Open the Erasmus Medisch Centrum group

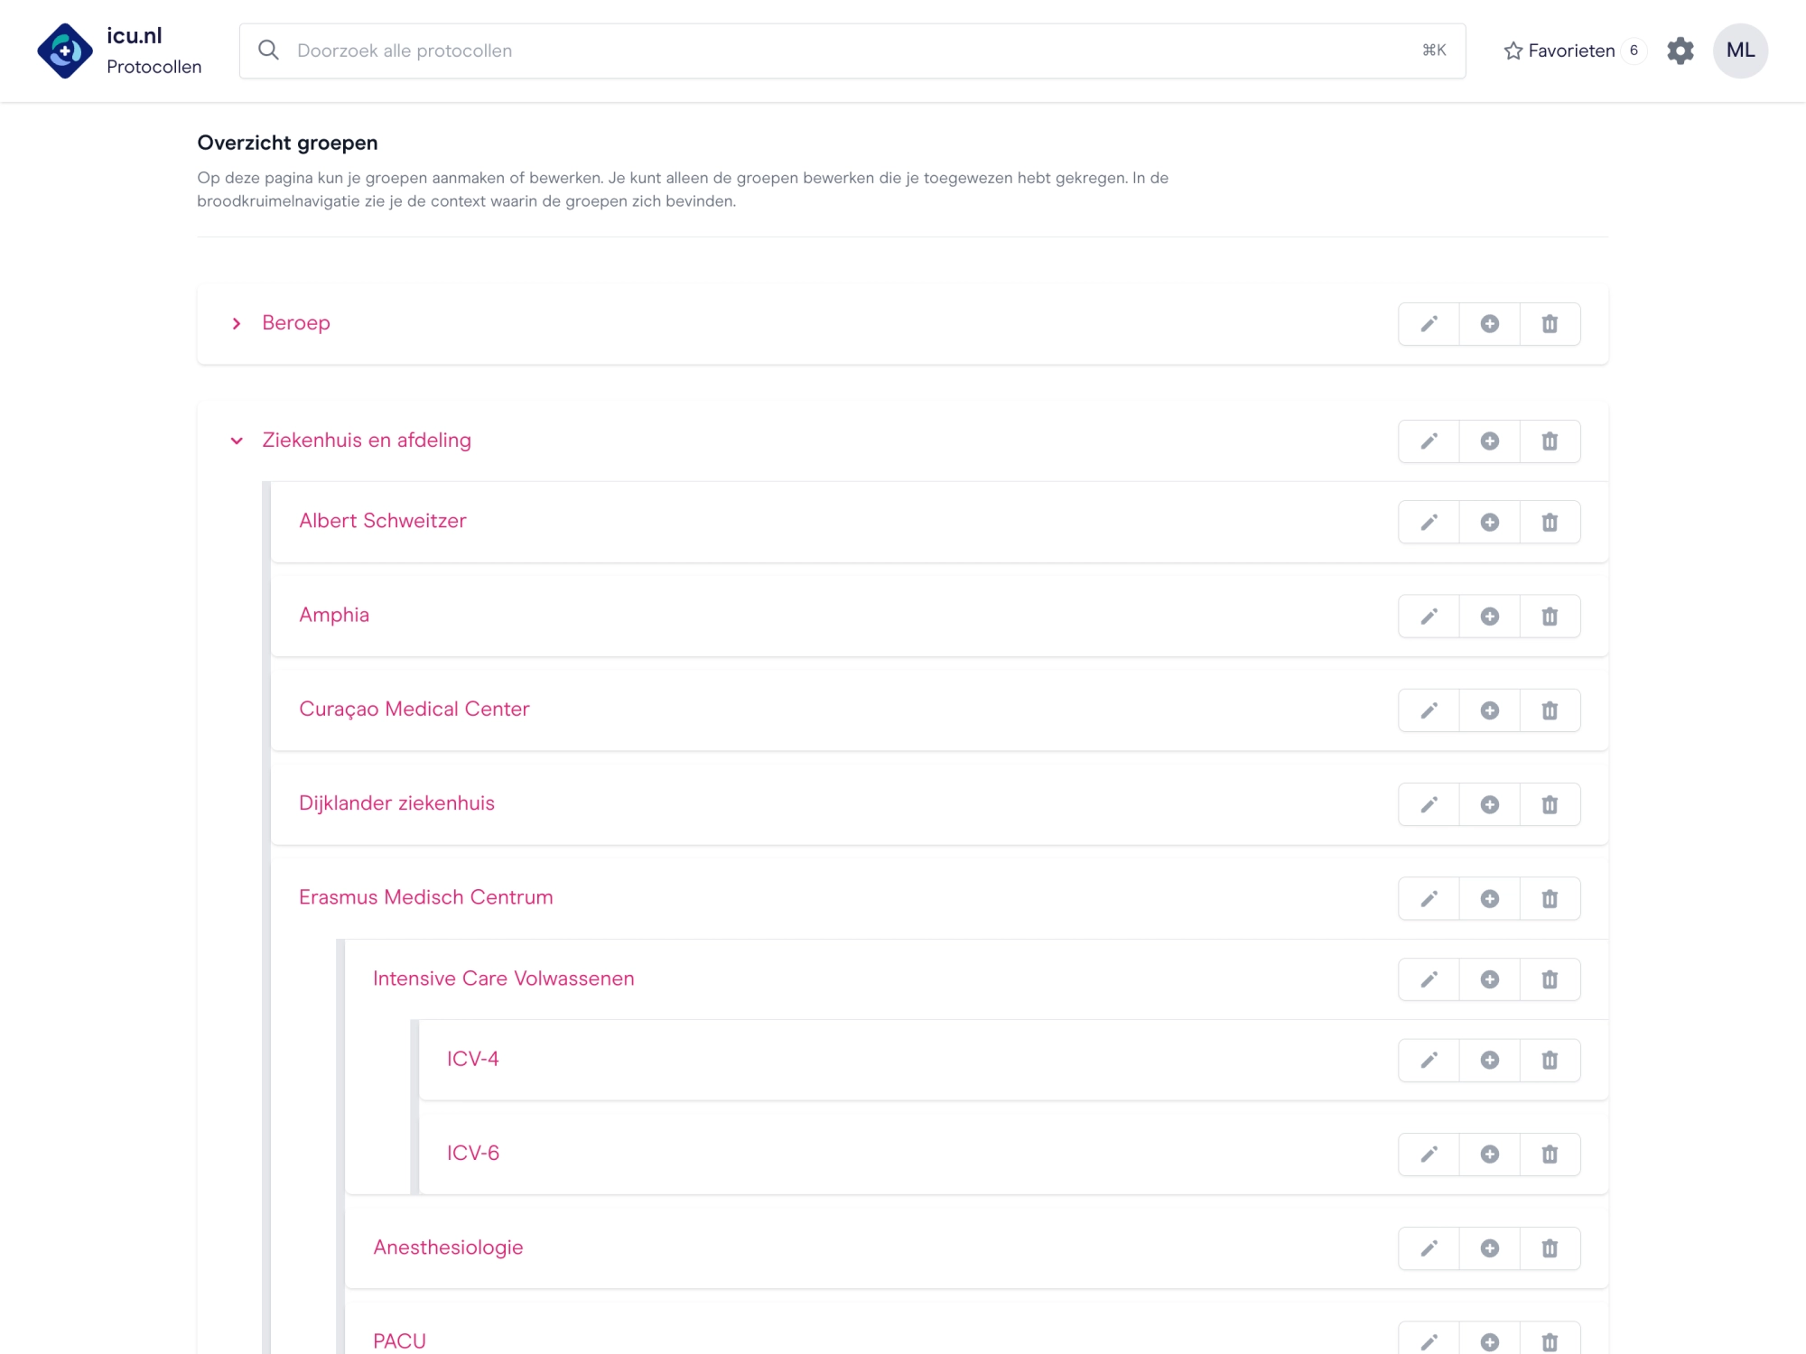click(x=425, y=897)
